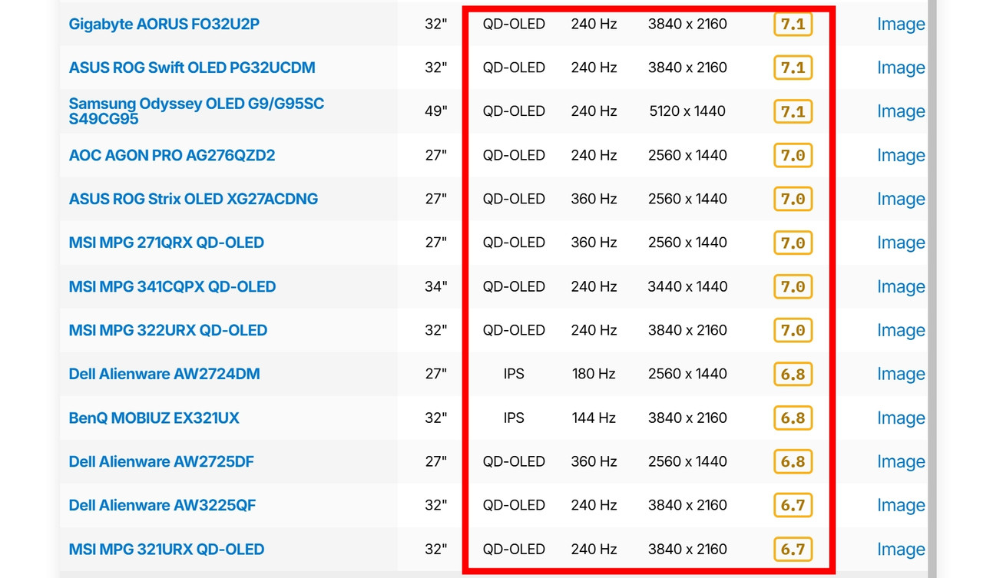Open the MSI MPG 341CQPX QD-OLED link
Image resolution: width=983 pixels, height=578 pixels.
tap(173, 286)
